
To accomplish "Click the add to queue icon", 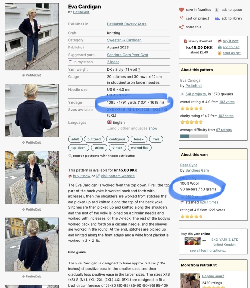I will (217, 10).
